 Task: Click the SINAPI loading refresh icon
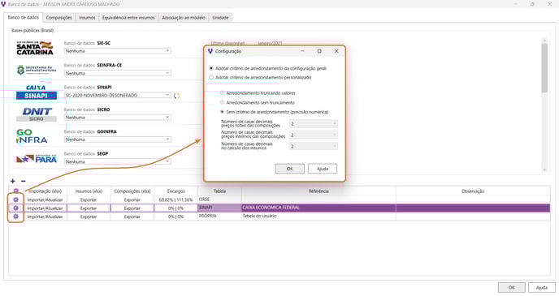[176, 96]
